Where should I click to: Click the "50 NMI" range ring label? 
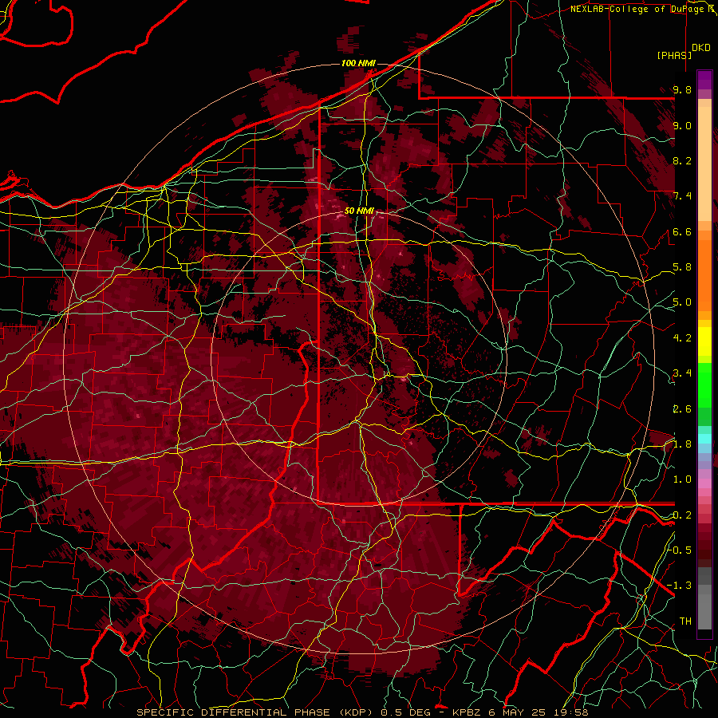(x=360, y=211)
